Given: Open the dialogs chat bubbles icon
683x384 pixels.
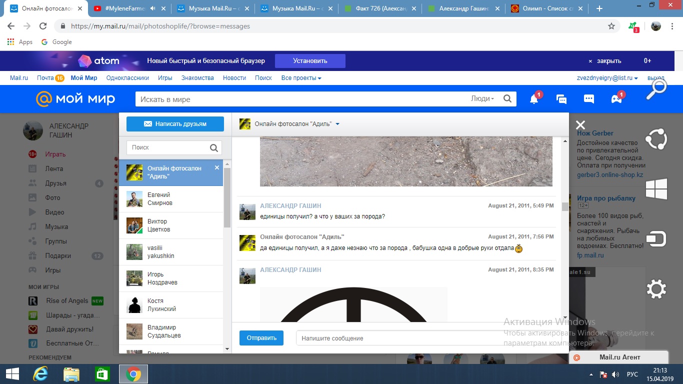Looking at the screenshot, I should 561,99.
